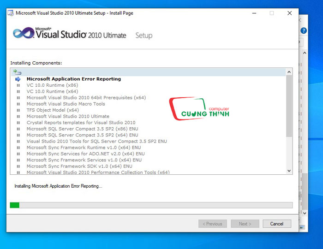Click pause icon beside SQL Server Compact (x86) ENU
Image resolution: width=323 pixels, height=249 pixels.
(x=18, y=129)
